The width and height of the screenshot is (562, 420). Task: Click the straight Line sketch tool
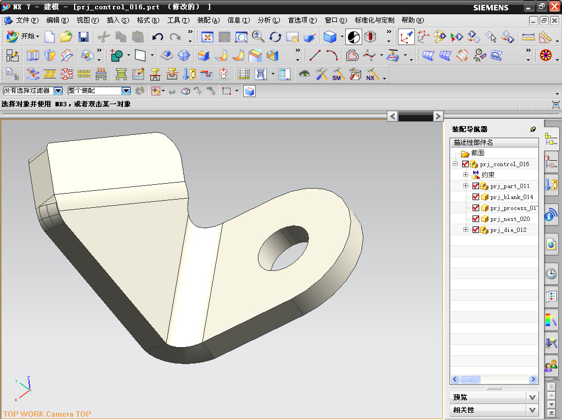[315, 55]
